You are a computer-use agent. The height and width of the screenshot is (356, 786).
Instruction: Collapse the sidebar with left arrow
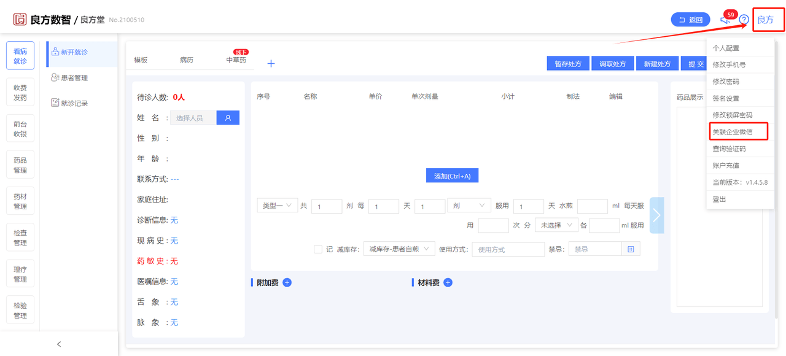coord(59,344)
